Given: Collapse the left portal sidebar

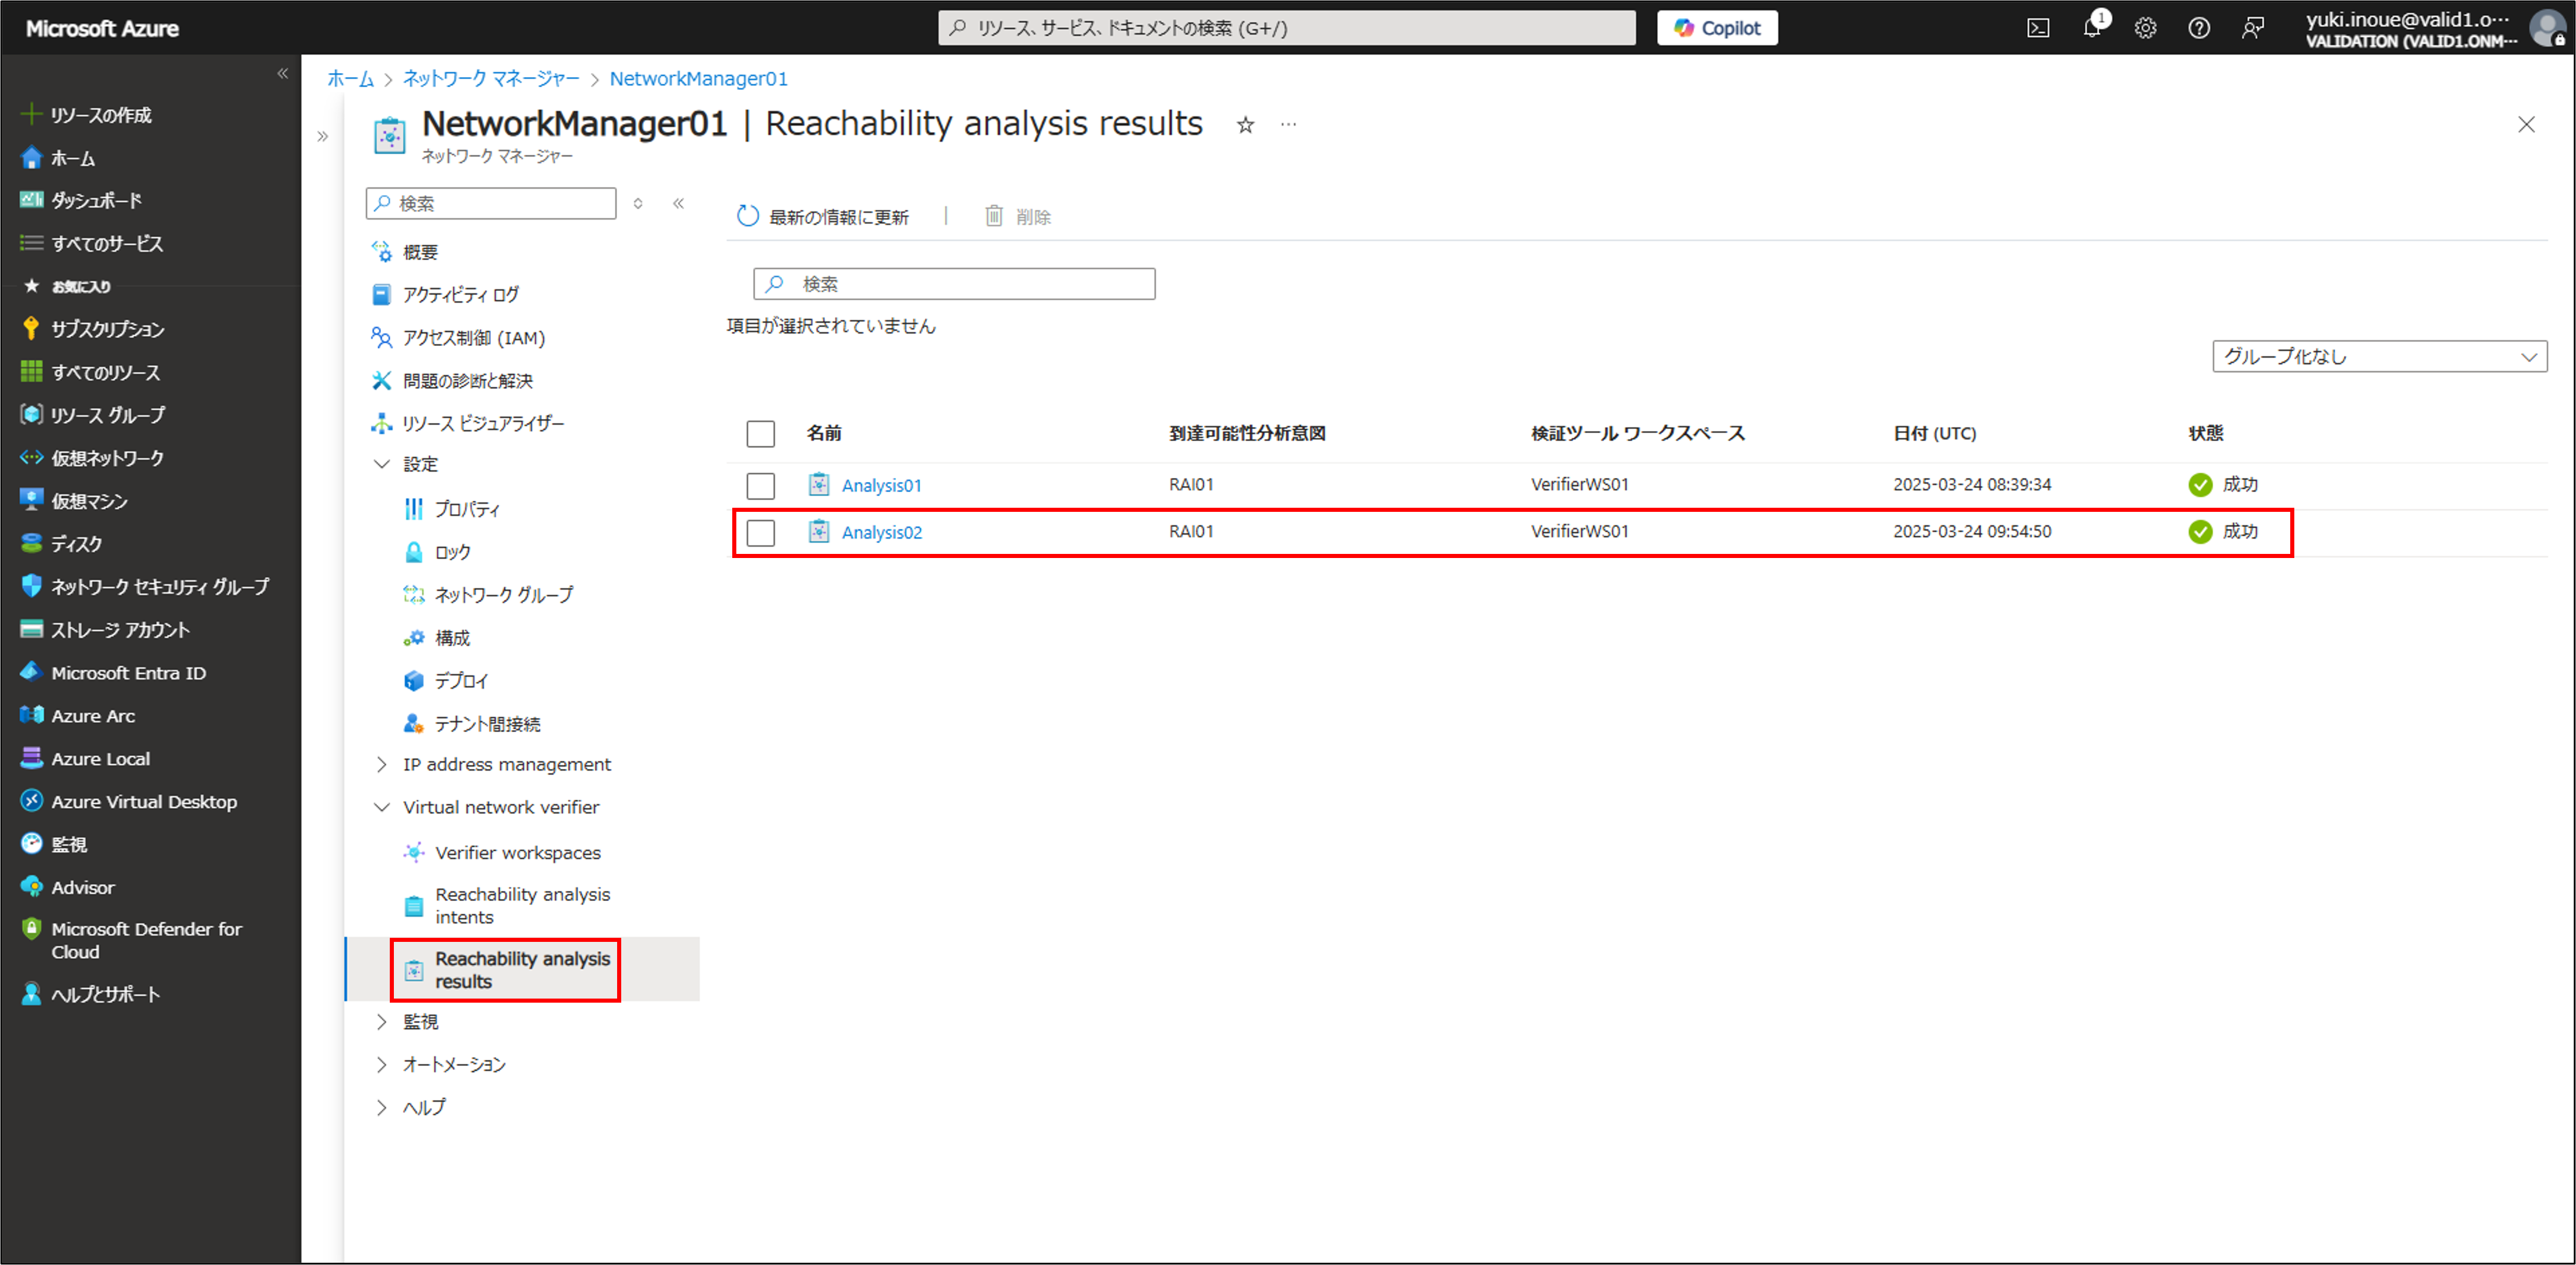Looking at the screenshot, I should (282, 73).
